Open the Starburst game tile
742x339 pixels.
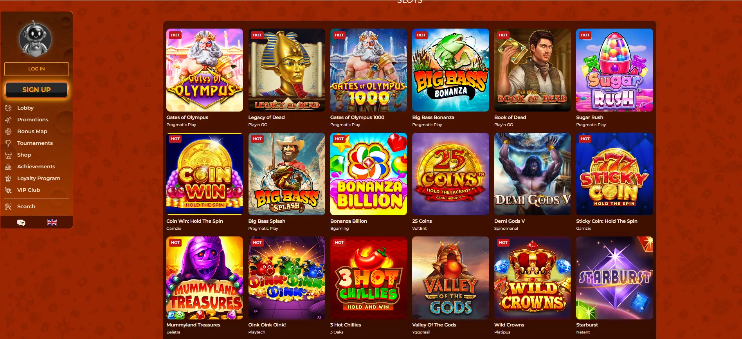(614, 278)
